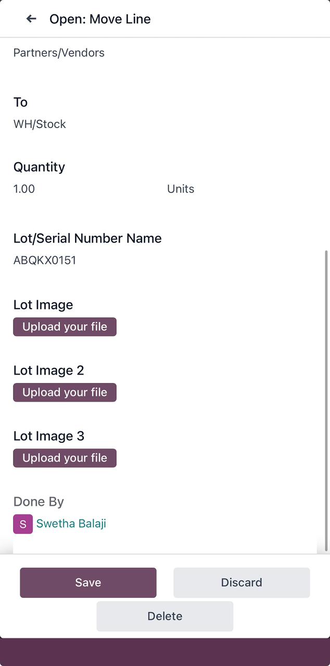The image size is (330, 666).
Task: Save the move line
Action: [88, 582]
